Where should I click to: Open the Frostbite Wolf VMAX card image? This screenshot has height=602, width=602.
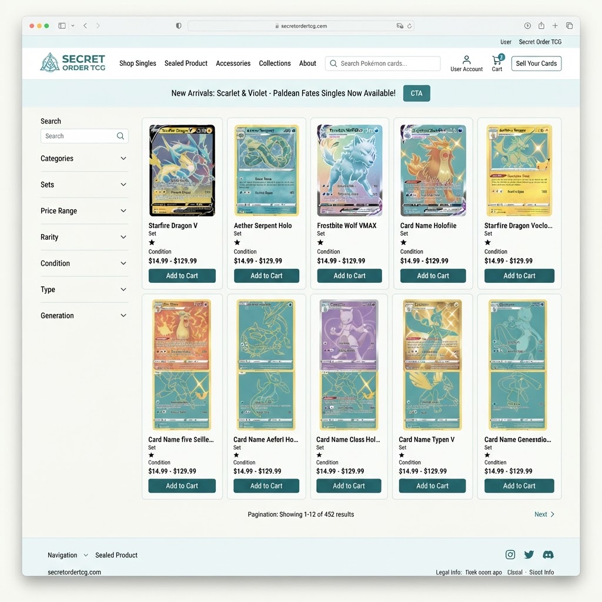(x=350, y=170)
